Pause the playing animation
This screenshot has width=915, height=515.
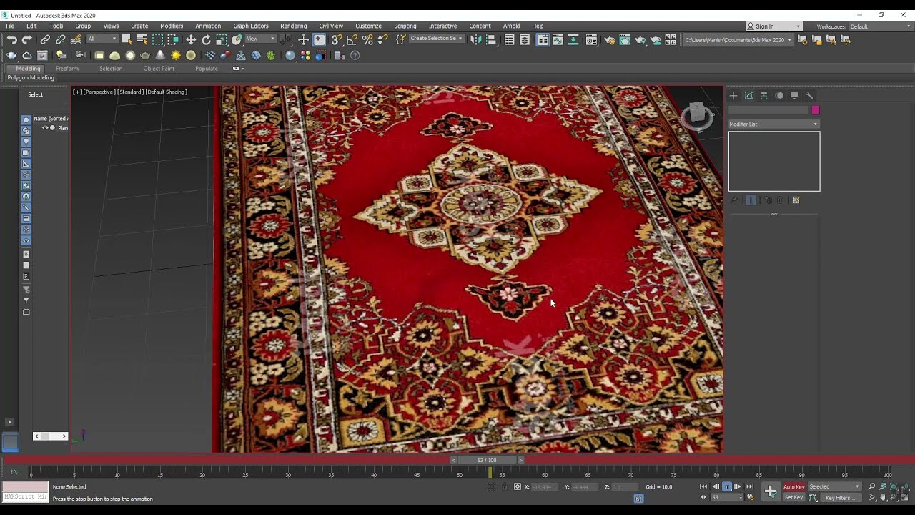[727, 486]
